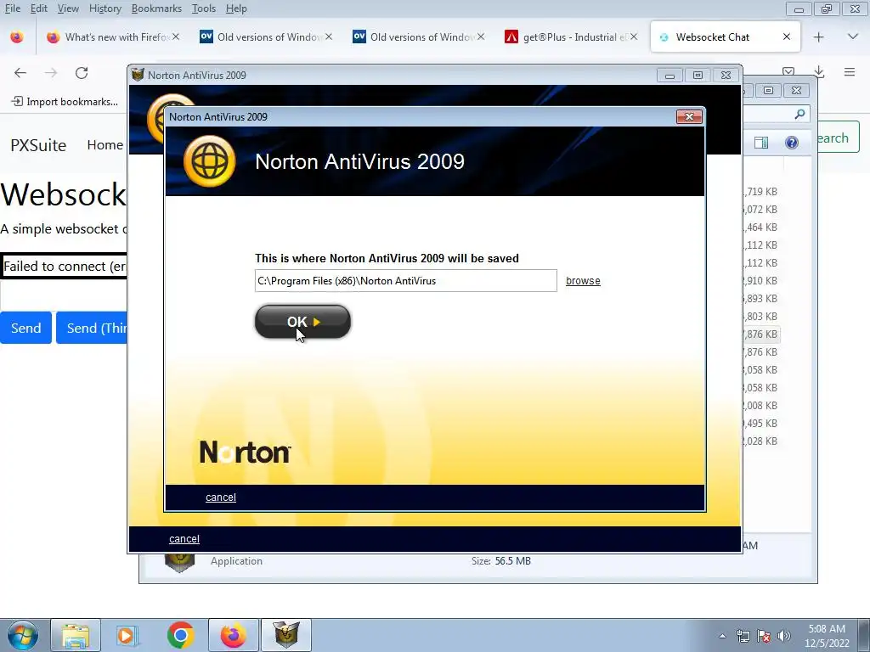Click the Firefox back arrow
Screen dimensions: 870x652
point(20,73)
